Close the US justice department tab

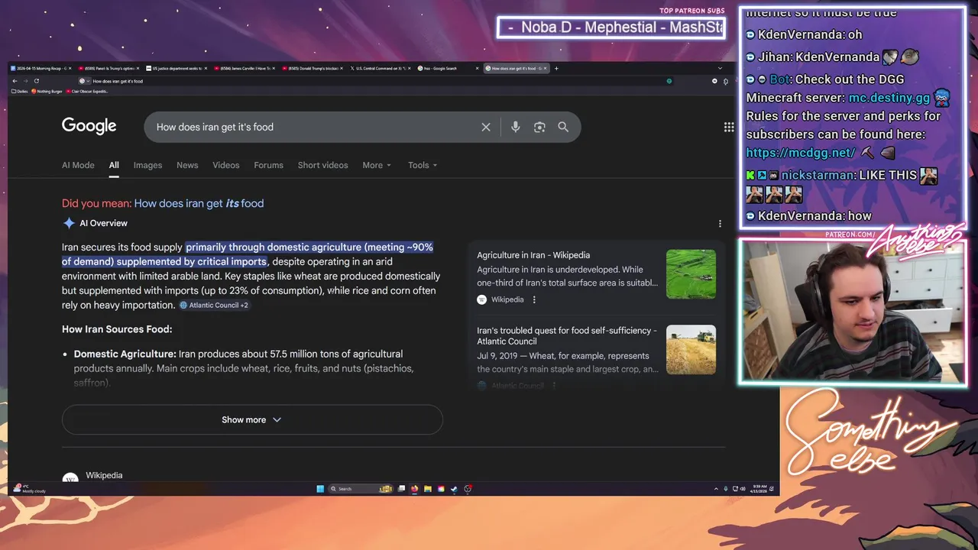(206, 68)
